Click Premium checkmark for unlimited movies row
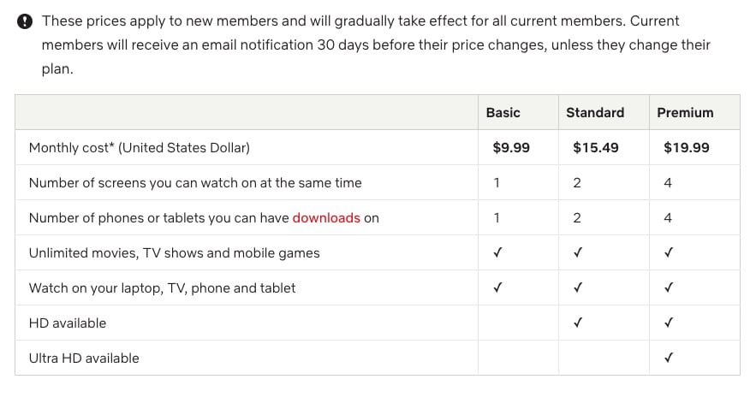The height and width of the screenshot is (403, 756). coord(669,253)
